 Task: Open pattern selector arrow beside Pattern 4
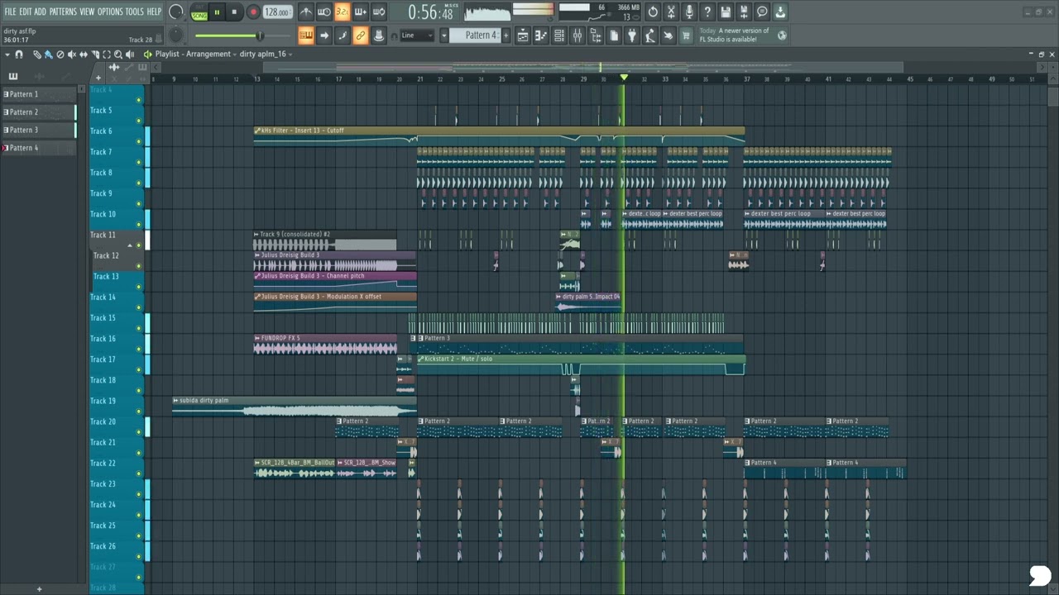[x=443, y=35]
